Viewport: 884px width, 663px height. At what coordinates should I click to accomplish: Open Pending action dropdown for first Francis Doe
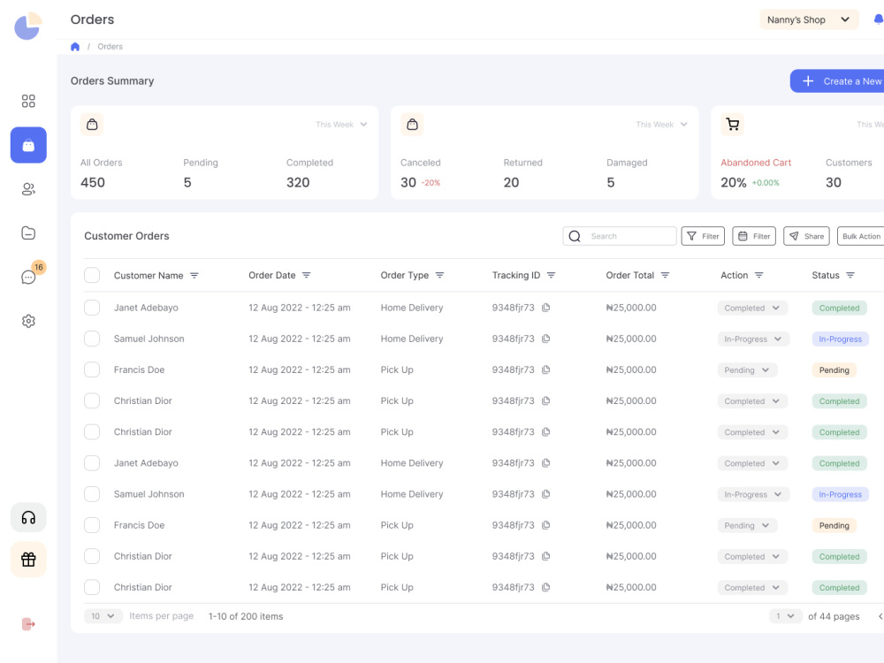point(747,370)
